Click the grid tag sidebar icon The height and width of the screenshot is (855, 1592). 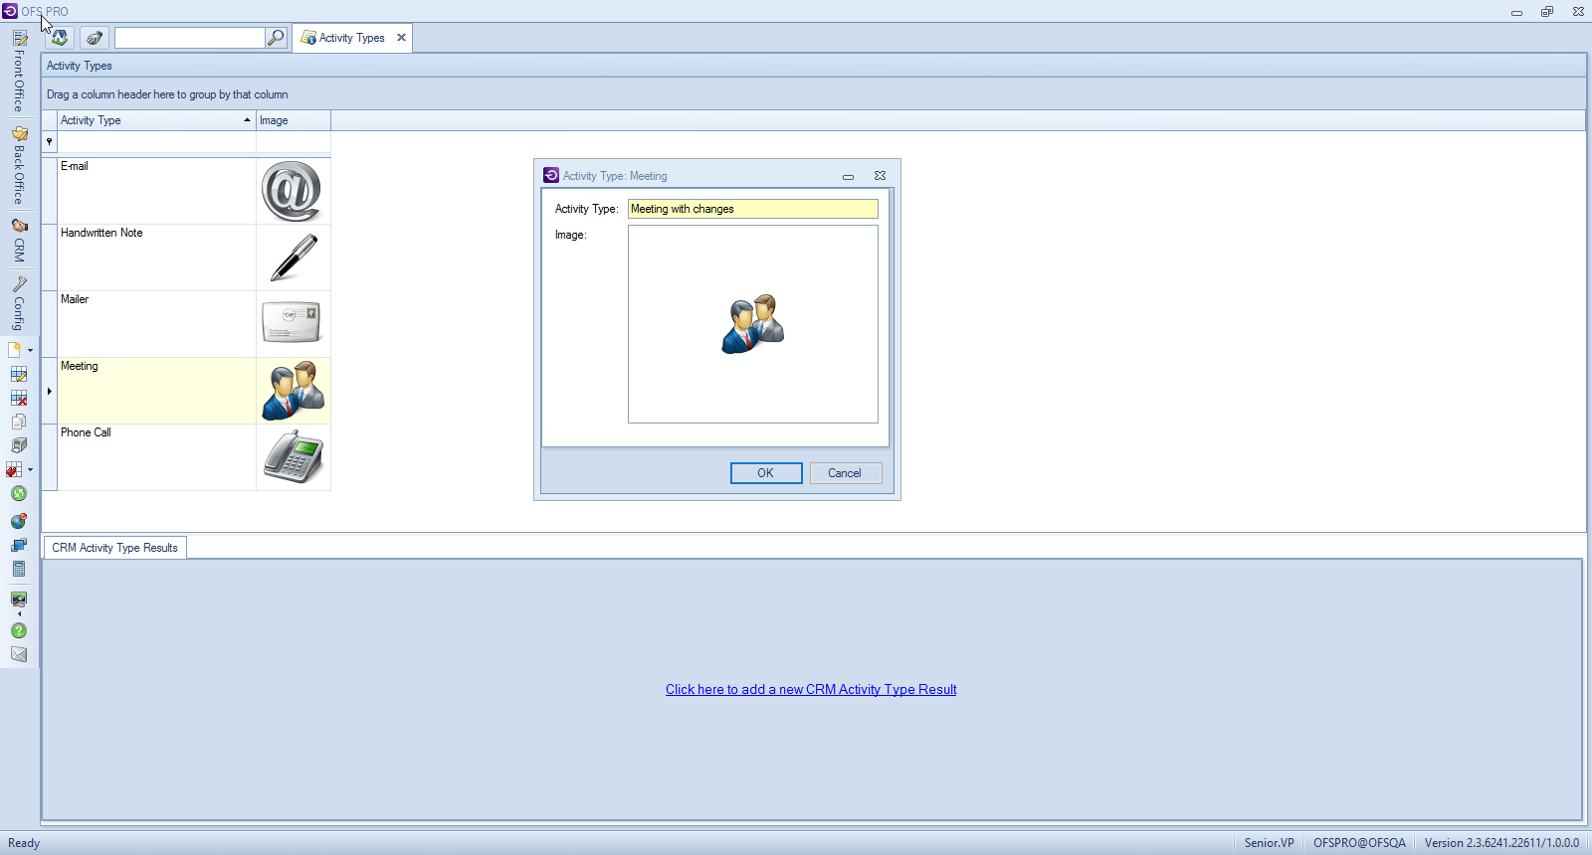[15, 469]
